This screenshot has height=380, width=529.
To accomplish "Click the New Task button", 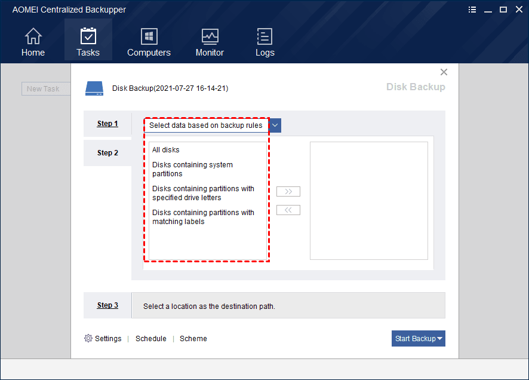I will 46,89.
